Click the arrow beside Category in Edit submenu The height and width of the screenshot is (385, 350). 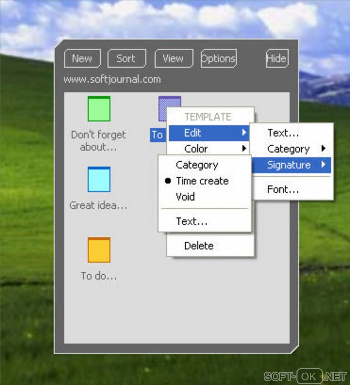[324, 148]
